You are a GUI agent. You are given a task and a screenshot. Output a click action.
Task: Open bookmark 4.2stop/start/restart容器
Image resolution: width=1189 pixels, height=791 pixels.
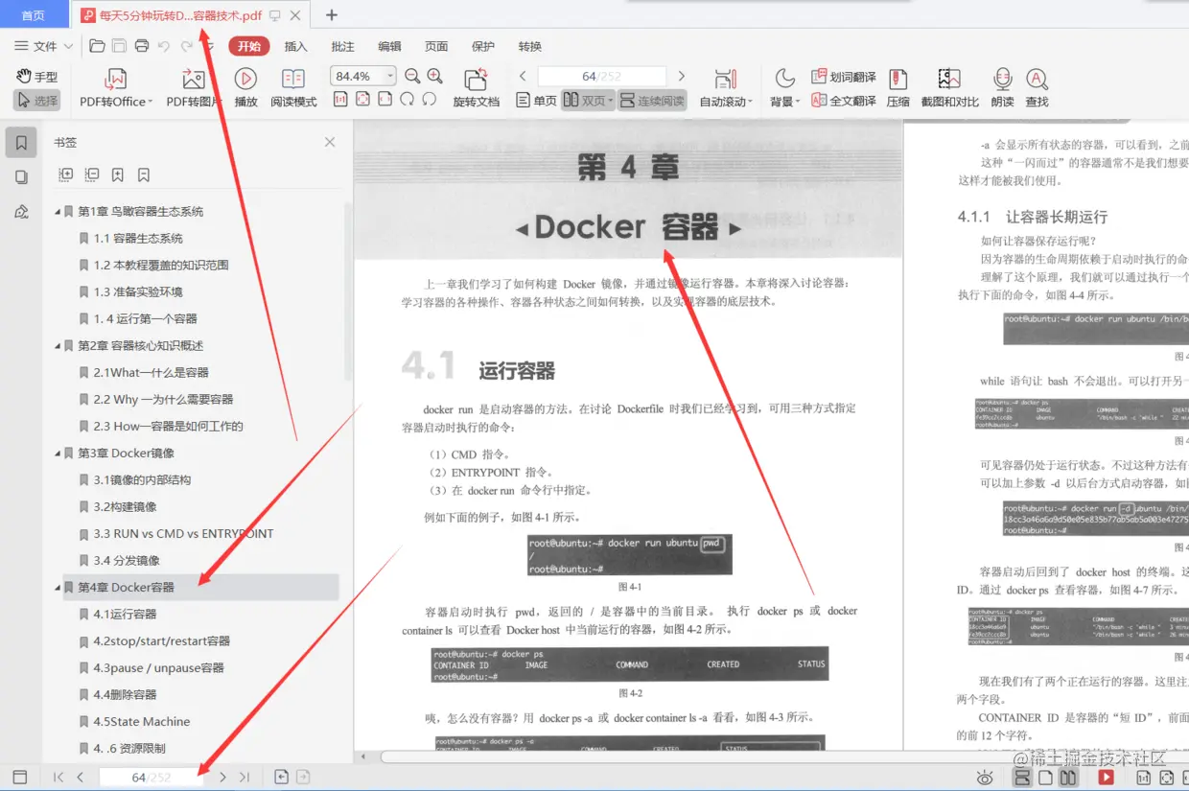point(161,641)
